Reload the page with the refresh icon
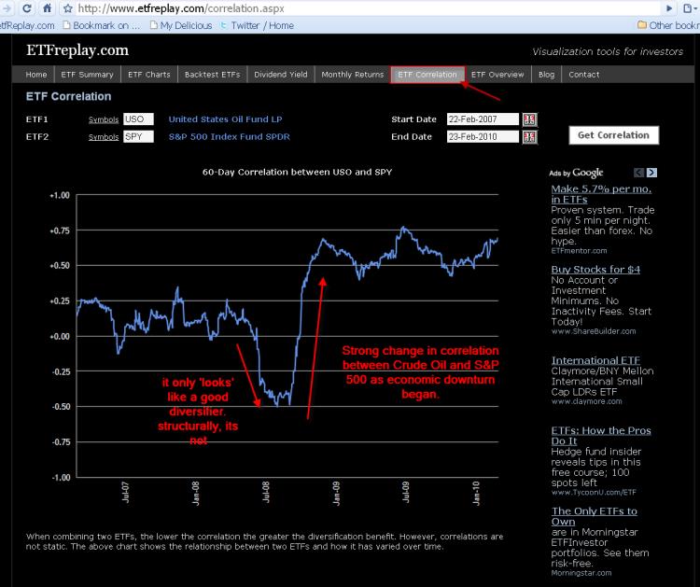 coord(27,8)
